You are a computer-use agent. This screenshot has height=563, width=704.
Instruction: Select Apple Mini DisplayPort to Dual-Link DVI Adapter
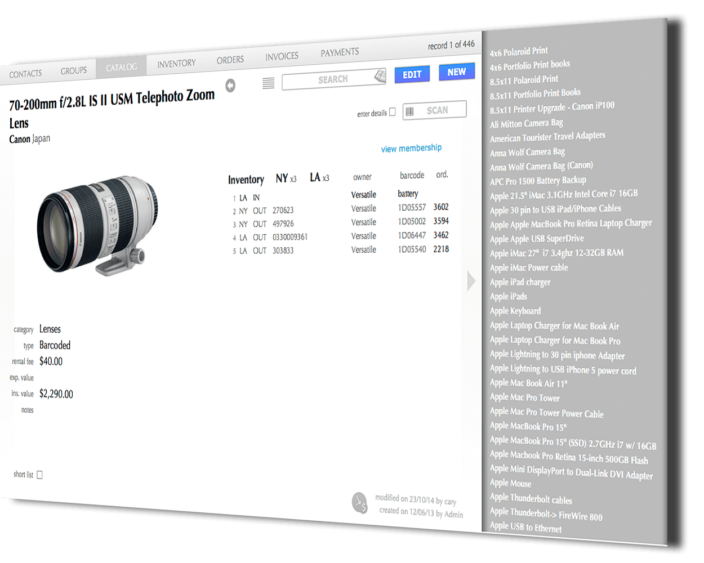point(571,472)
